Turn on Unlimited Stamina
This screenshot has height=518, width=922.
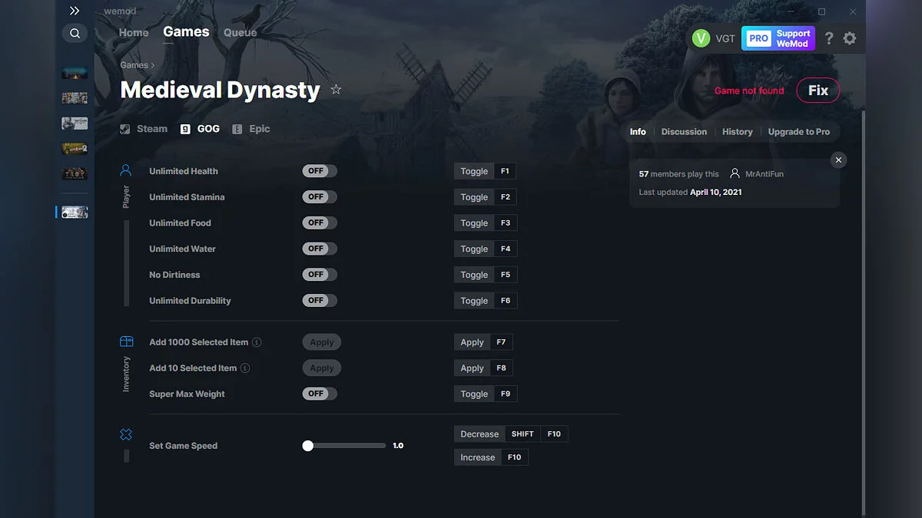click(x=319, y=196)
